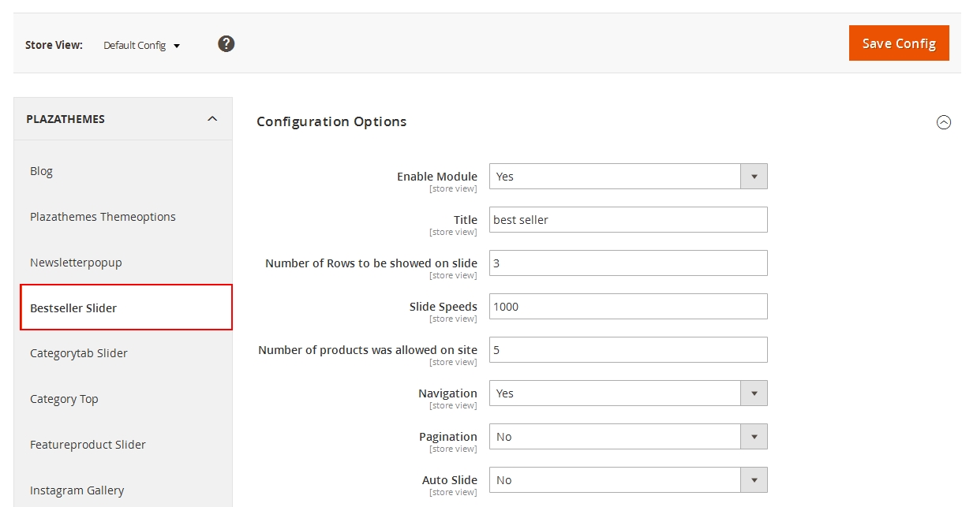The height and width of the screenshot is (507, 977).
Task: Click the help question mark icon
Action: coord(226,44)
